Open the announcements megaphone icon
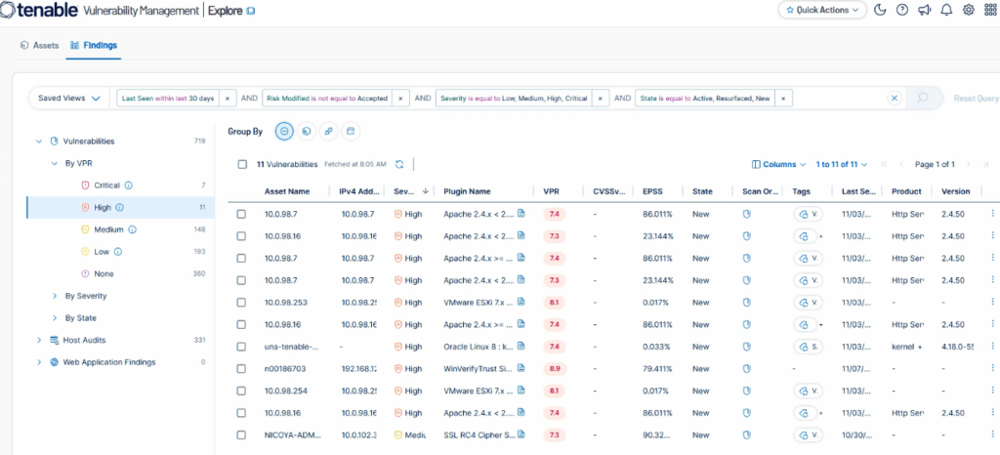This screenshot has height=455, width=1000. (924, 10)
